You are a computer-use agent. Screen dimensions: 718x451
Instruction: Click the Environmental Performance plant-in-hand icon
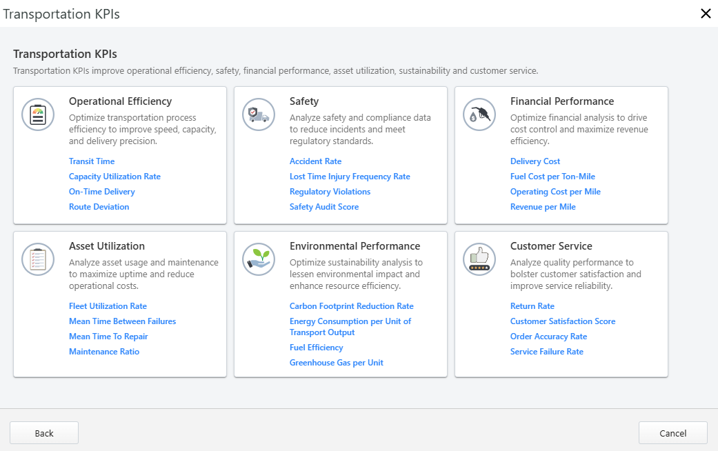(x=259, y=259)
